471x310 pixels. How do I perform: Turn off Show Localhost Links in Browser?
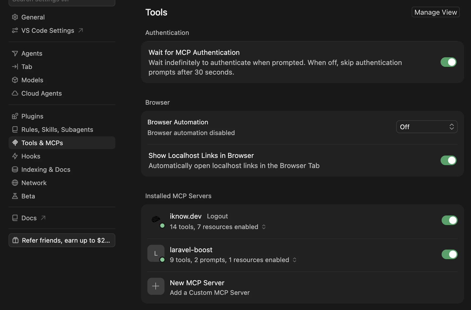click(449, 160)
